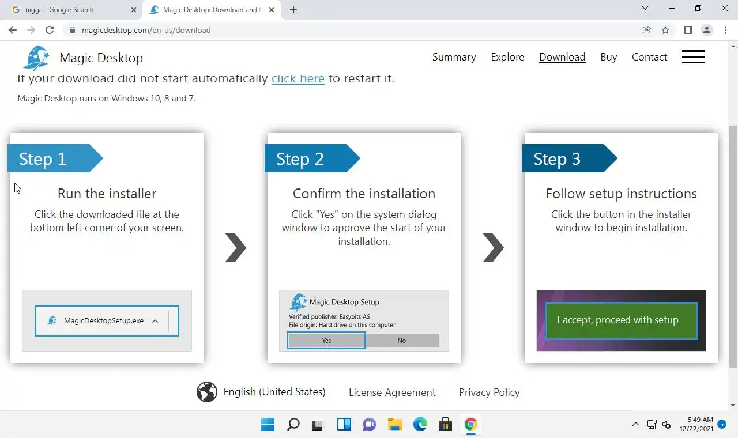Screen dimensions: 738x438
Task: Open Widgets from taskbar
Action: [x=344, y=425]
